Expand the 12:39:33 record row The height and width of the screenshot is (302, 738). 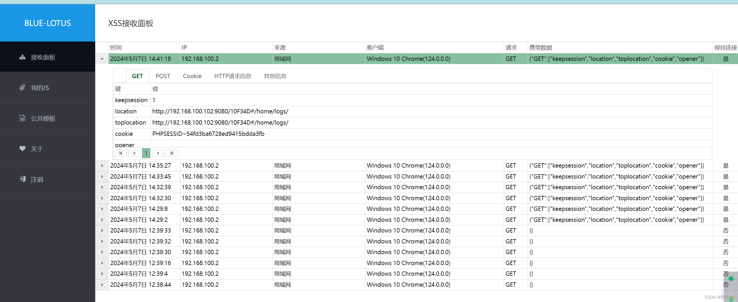[102, 230]
